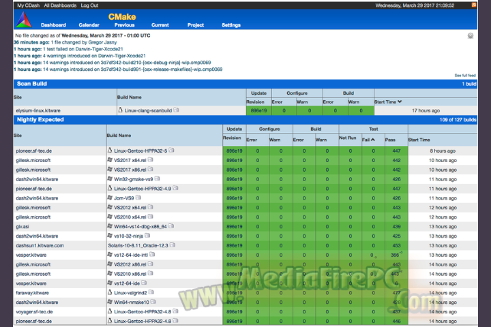The height and width of the screenshot is (327, 491).
Task: Click '109 of 127 builds' in Nightly Expected
Action: pyautogui.click(x=458, y=119)
